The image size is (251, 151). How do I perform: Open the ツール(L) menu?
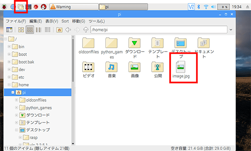97,21
